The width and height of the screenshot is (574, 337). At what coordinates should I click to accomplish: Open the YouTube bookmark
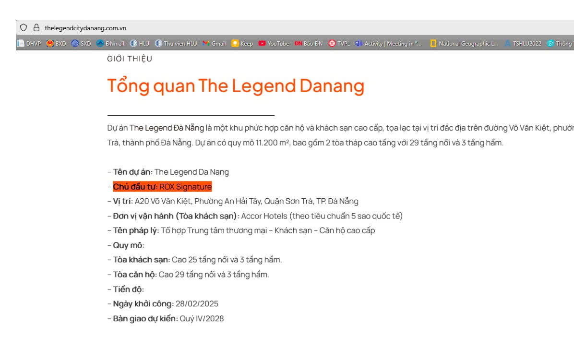point(275,43)
